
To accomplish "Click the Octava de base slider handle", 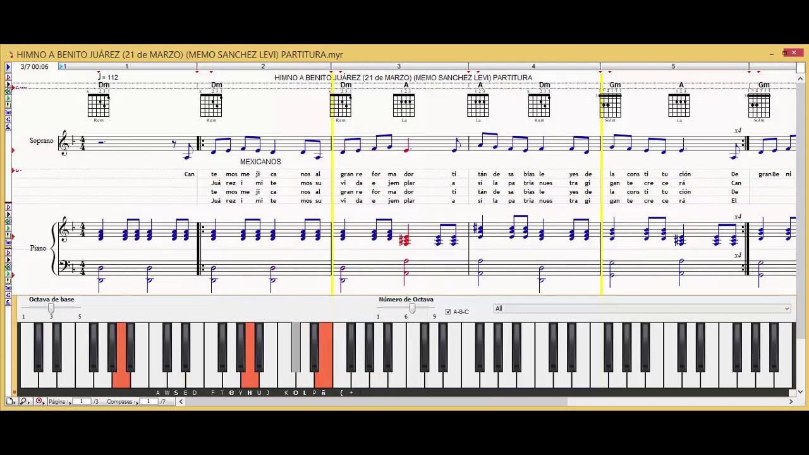I will [51, 308].
